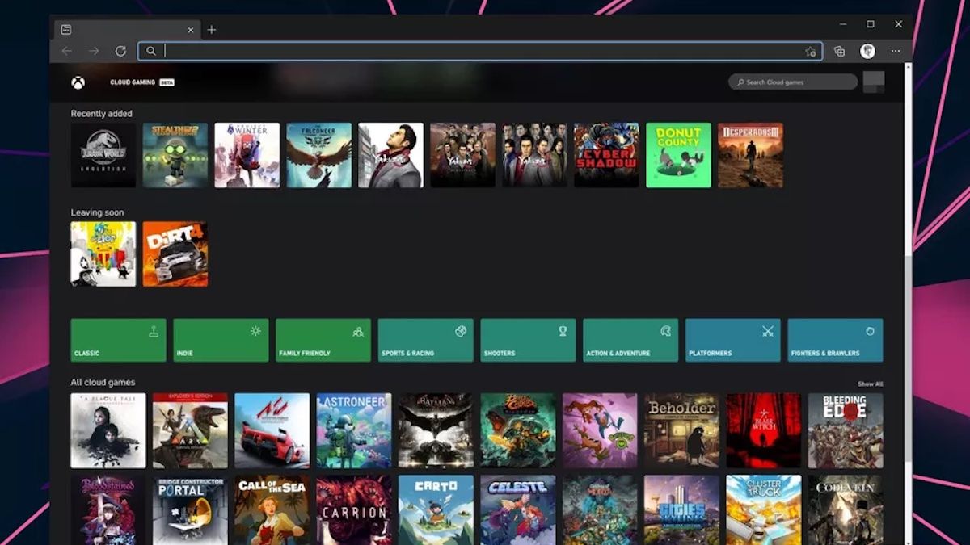The height and width of the screenshot is (545, 970).
Task: Click the Cloud Gaming Beta label
Action: pyautogui.click(x=142, y=82)
